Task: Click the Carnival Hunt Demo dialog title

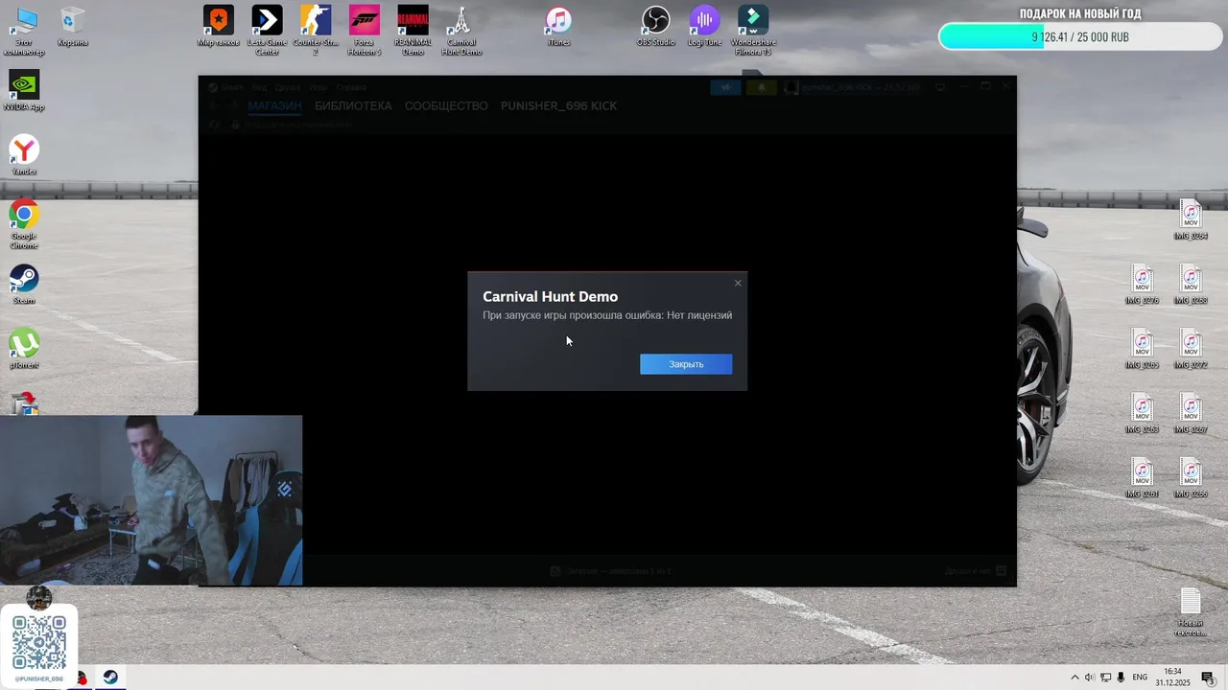Action: coord(550,297)
